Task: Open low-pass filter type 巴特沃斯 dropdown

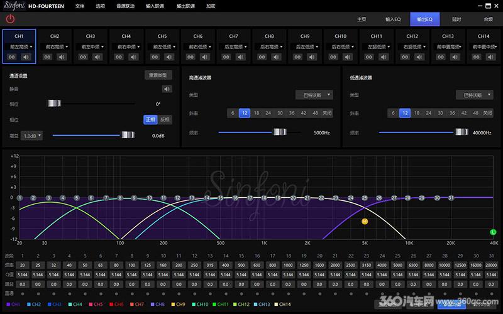Action: [x=475, y=95]
